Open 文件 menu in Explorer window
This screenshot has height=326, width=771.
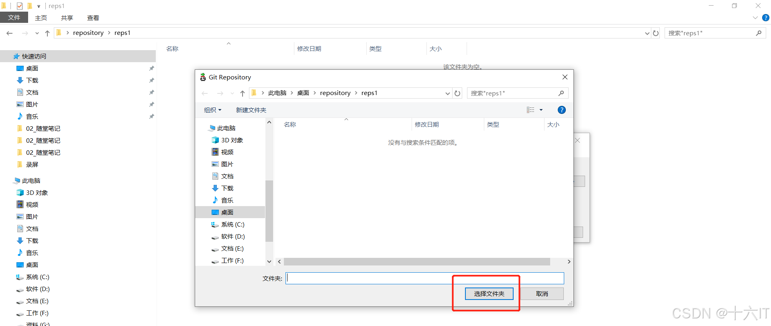pos(14,18)
